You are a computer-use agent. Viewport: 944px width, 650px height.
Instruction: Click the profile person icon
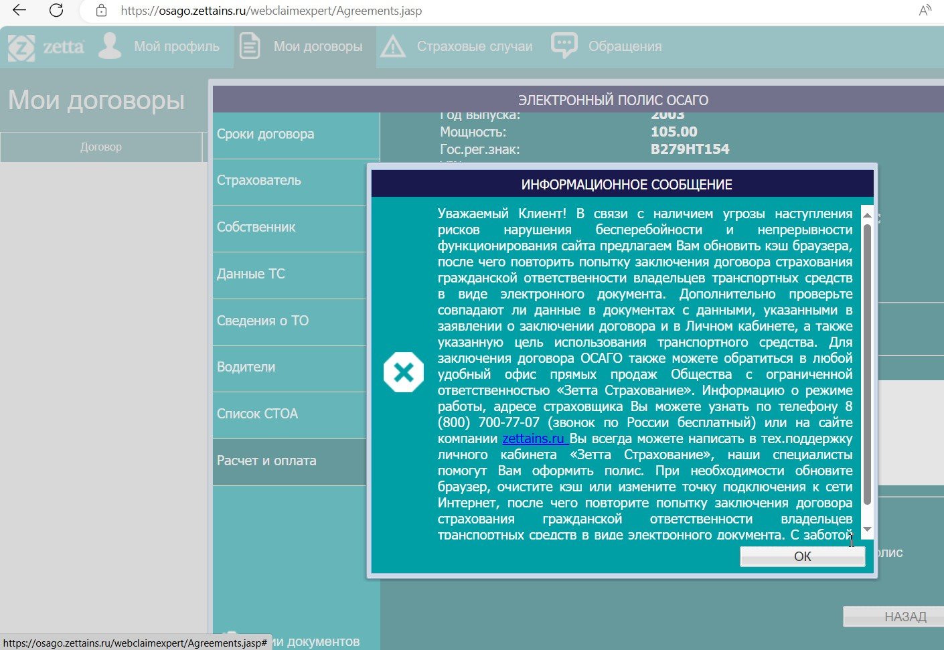coord(110,46)
